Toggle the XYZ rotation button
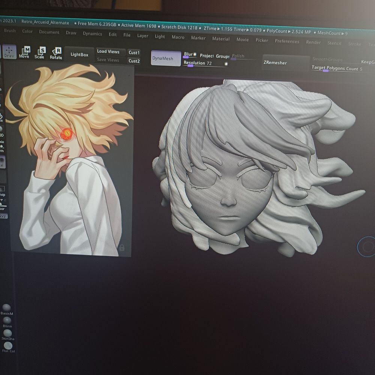375x375 pixels. [x=3, y=216]
